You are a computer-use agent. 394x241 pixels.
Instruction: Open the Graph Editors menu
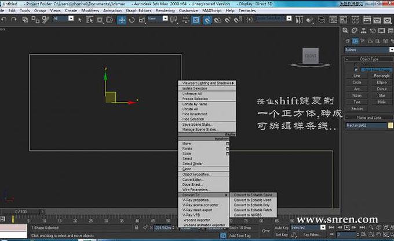138,10
